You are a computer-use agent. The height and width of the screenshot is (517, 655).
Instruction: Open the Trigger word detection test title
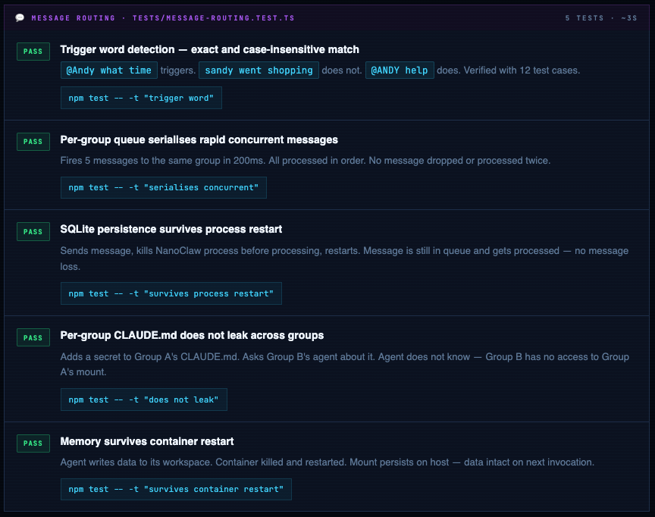click(x=209, y=49)
